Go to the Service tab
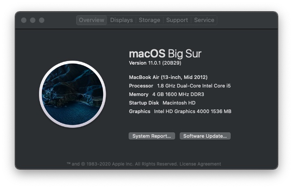Image resolution: width=293 pixels, height=188 pixels. coord(204,20)
